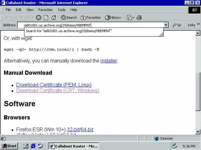Click inside the Address input field
Screen dimensions: 201x150
(x=90, y=25)
